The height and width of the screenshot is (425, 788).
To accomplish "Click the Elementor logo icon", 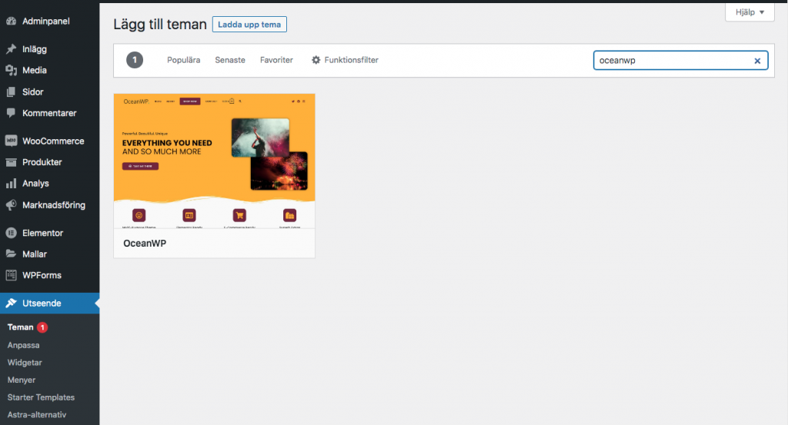I will pyautogui.click(x=11, y=233).
